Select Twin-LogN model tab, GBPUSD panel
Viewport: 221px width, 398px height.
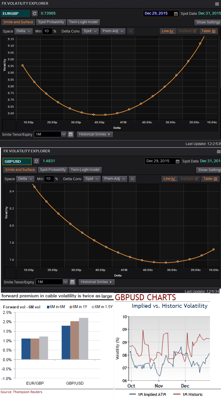(85, 170)
